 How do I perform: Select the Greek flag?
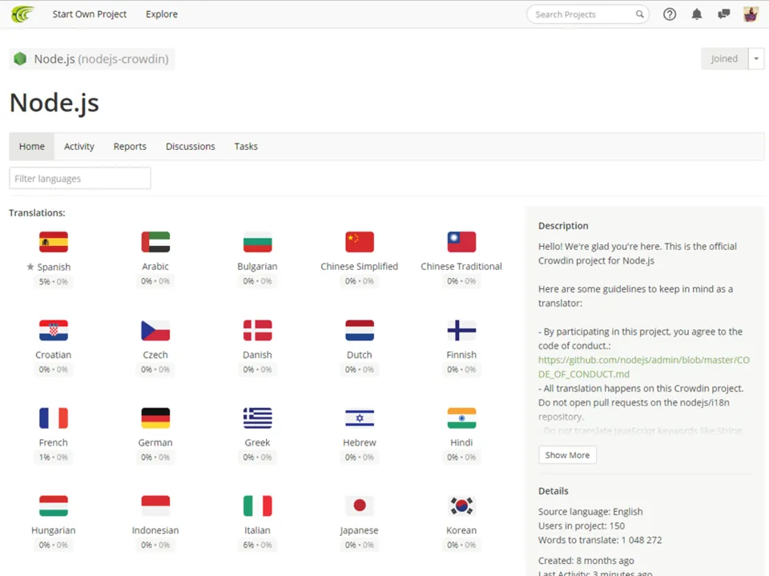(257, 418)
